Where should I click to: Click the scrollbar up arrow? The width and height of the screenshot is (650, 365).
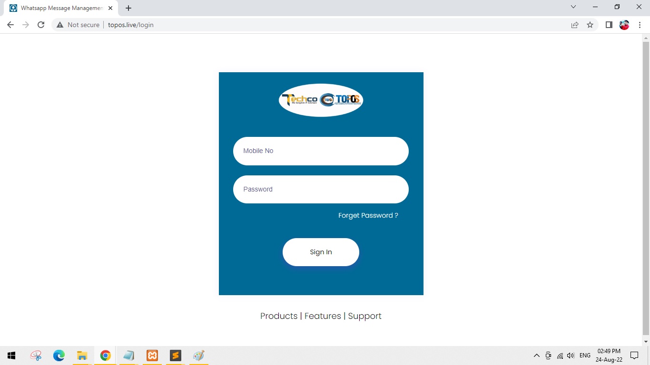646,38
